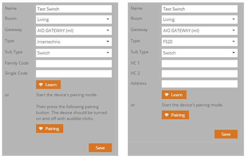Open Type dropdown showing Intertechno
The width and height of the screenshot is (247, 158).
click(74, 42)
